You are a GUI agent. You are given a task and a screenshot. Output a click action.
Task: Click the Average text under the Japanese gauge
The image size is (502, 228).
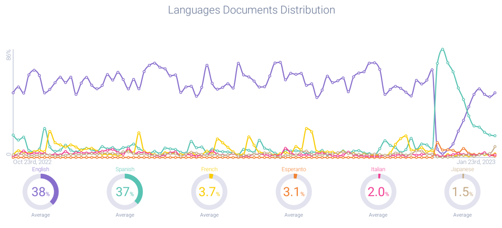462,215
